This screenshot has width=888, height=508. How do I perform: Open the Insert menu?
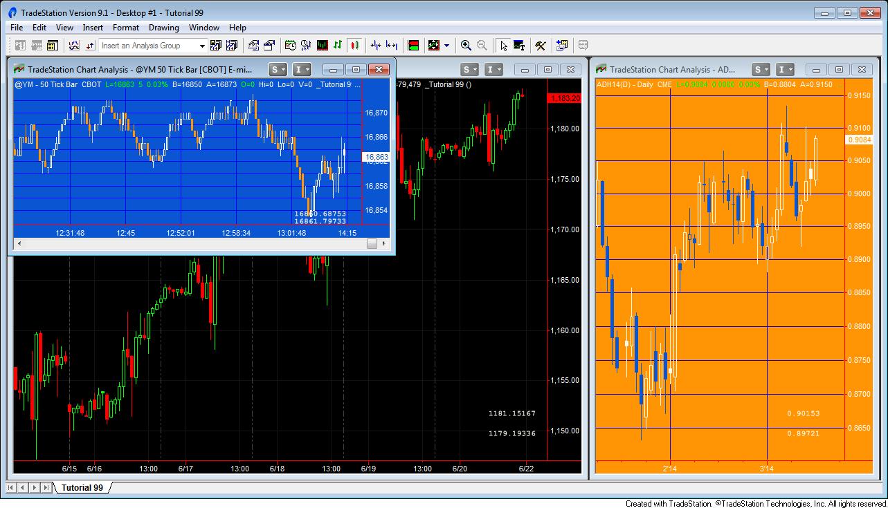pos(93,28)
